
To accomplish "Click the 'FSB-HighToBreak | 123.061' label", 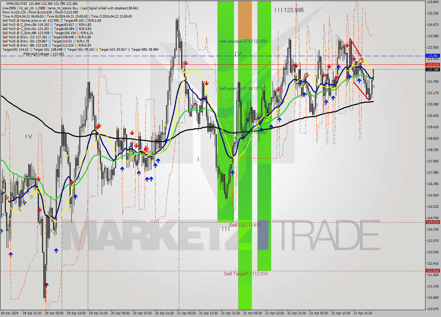I will [x=44, y=54].
